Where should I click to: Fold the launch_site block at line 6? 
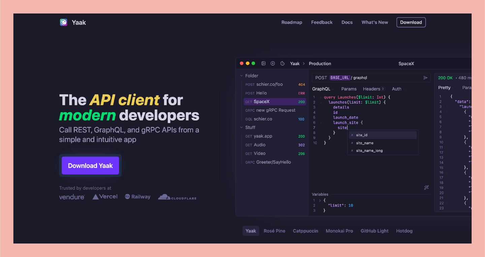click(x=321, y=123)
